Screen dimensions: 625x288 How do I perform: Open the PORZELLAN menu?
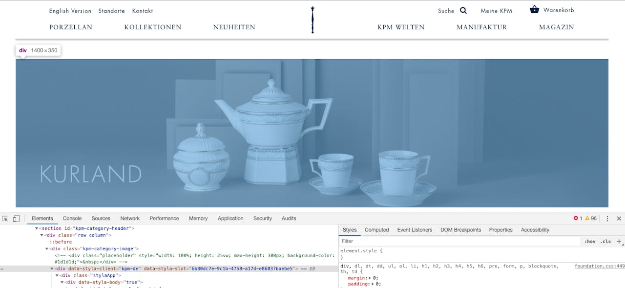point(71,27)
